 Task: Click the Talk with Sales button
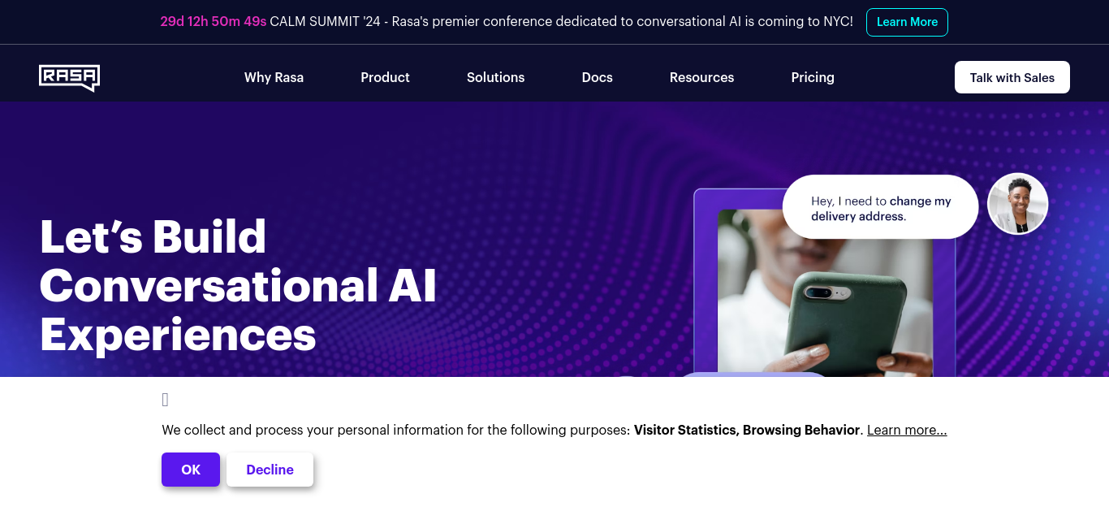(x=1012, y=77)
